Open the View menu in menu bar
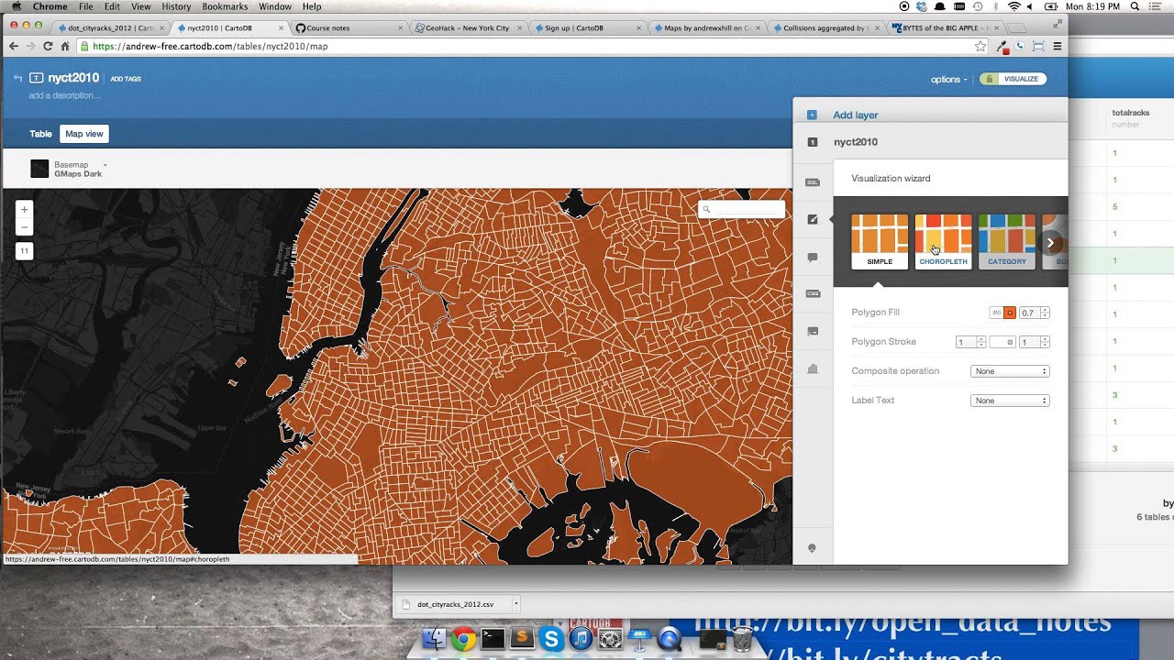This screenshot has width=1174, height=660. pos(140,6)
